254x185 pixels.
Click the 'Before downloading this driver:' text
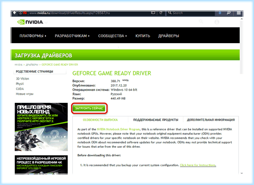(99, 155)
